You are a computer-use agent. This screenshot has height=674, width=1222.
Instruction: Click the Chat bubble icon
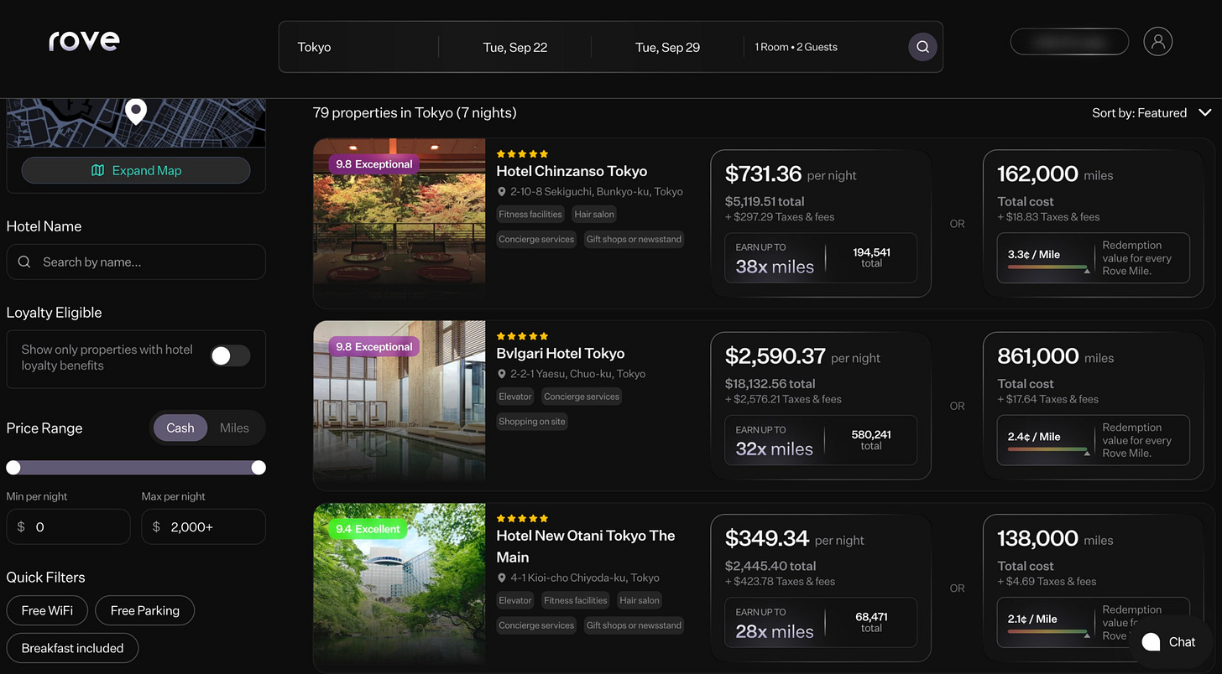pos(1151,642)
